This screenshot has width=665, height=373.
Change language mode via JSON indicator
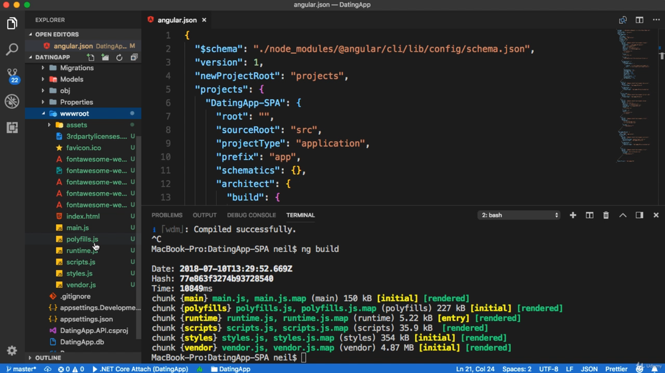coord(589,369)
